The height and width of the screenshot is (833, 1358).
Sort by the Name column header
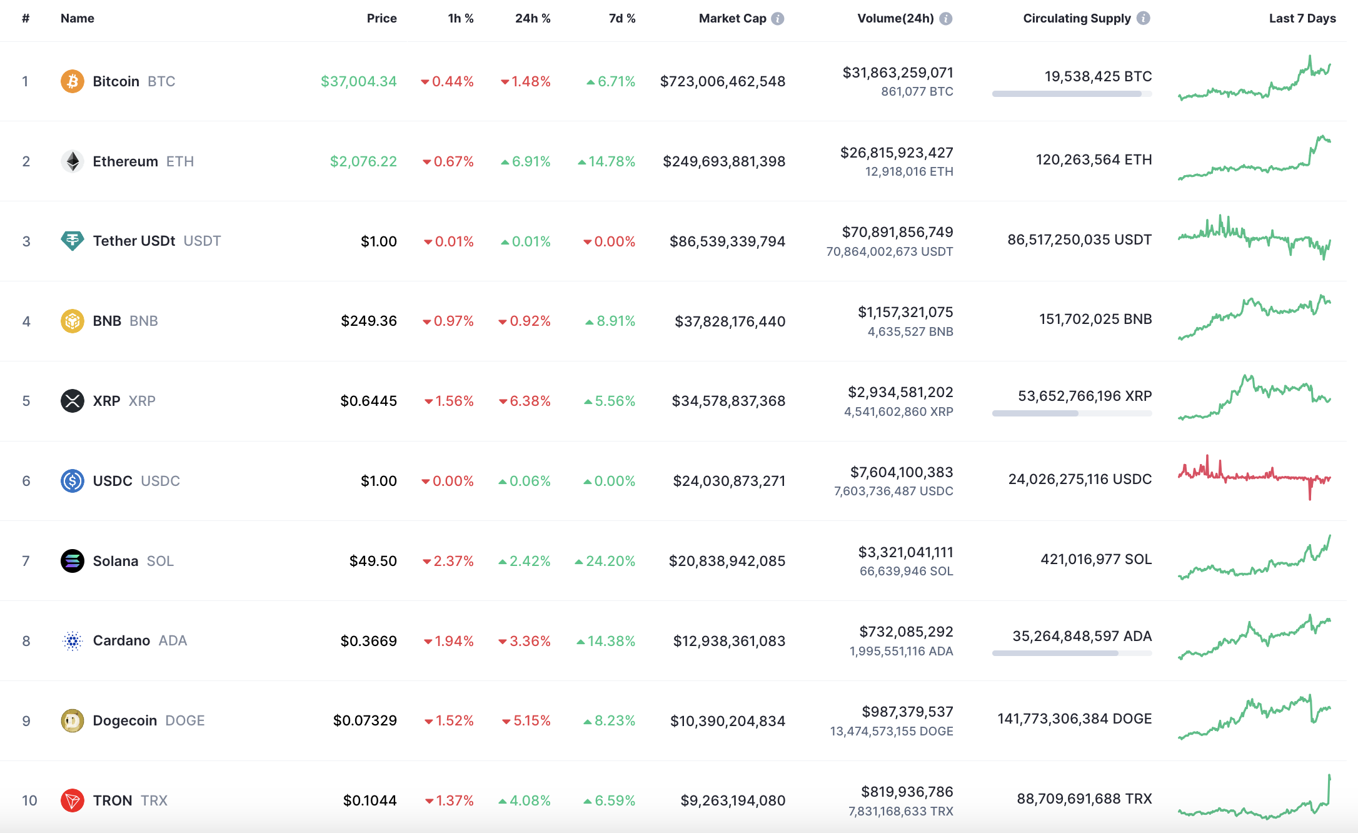pyautogui.click(x=78, y=19)
